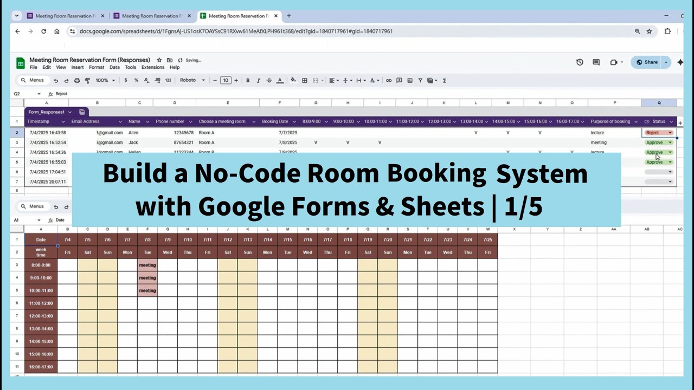
Task: Apply strikethrough formatting
Action: [269, 80]
